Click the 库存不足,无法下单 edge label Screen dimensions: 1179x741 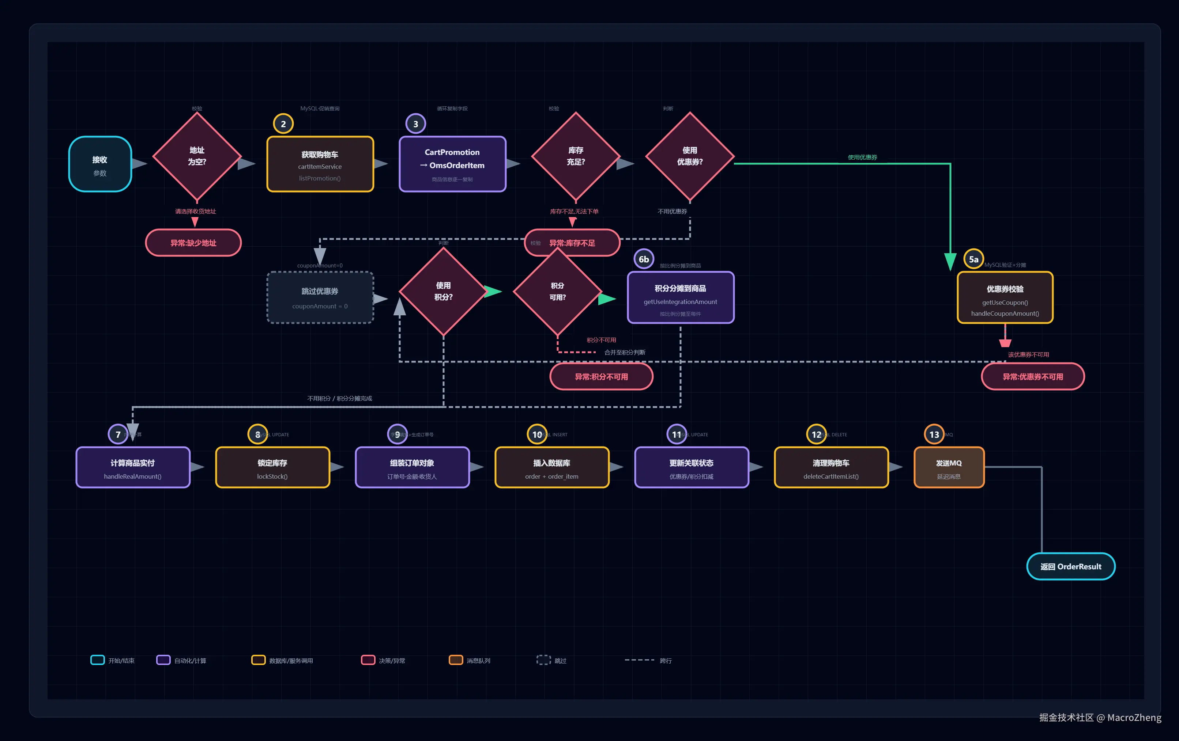coord(574,211)
